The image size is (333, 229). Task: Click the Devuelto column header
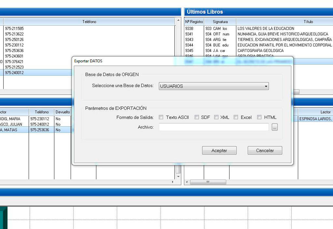(62, 112)
